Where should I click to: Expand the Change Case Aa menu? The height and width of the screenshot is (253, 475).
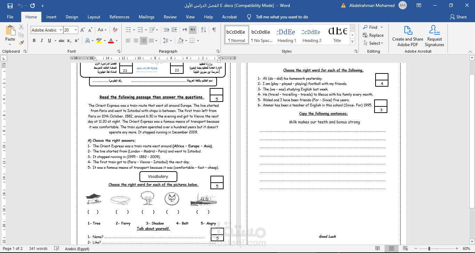click(x=102, y=30)
